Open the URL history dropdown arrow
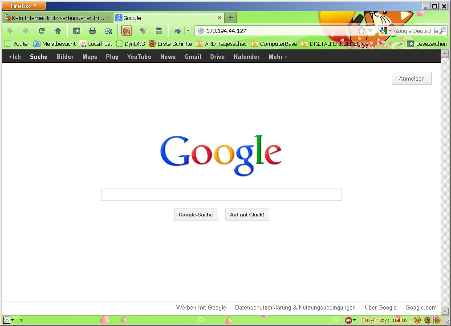 [370, 31]
